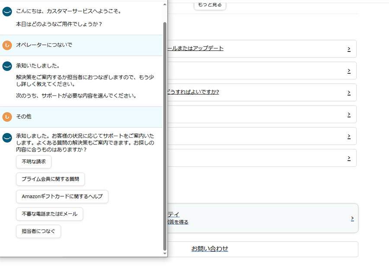Click the その他 message text
Screen dimensions: 389x267
(x=24, y=117)
